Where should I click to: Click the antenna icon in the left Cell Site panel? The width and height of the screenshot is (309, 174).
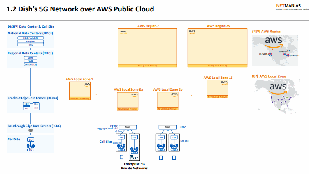(30, 146)
